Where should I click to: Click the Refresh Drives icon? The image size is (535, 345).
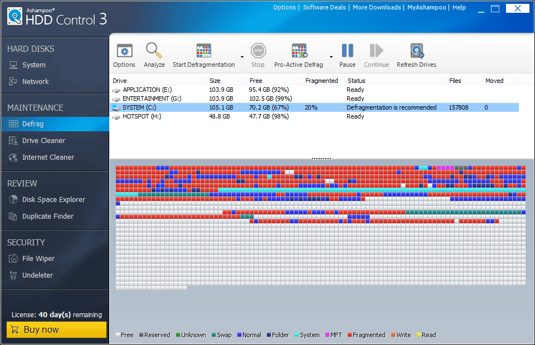[416, 51]
